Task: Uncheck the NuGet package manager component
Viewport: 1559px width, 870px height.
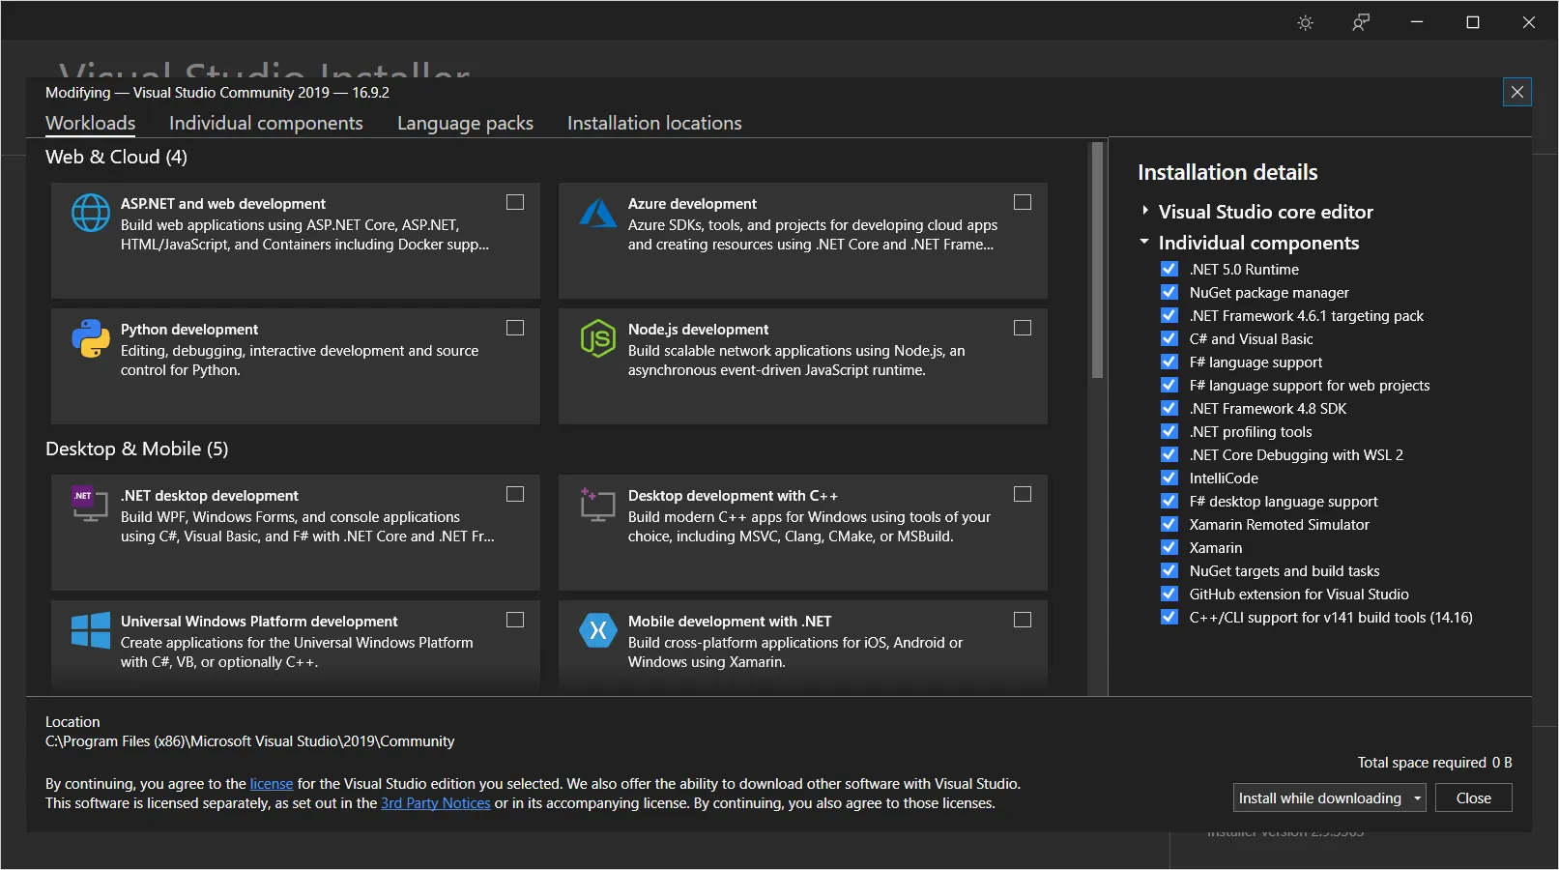Action: click(1169, 292)
